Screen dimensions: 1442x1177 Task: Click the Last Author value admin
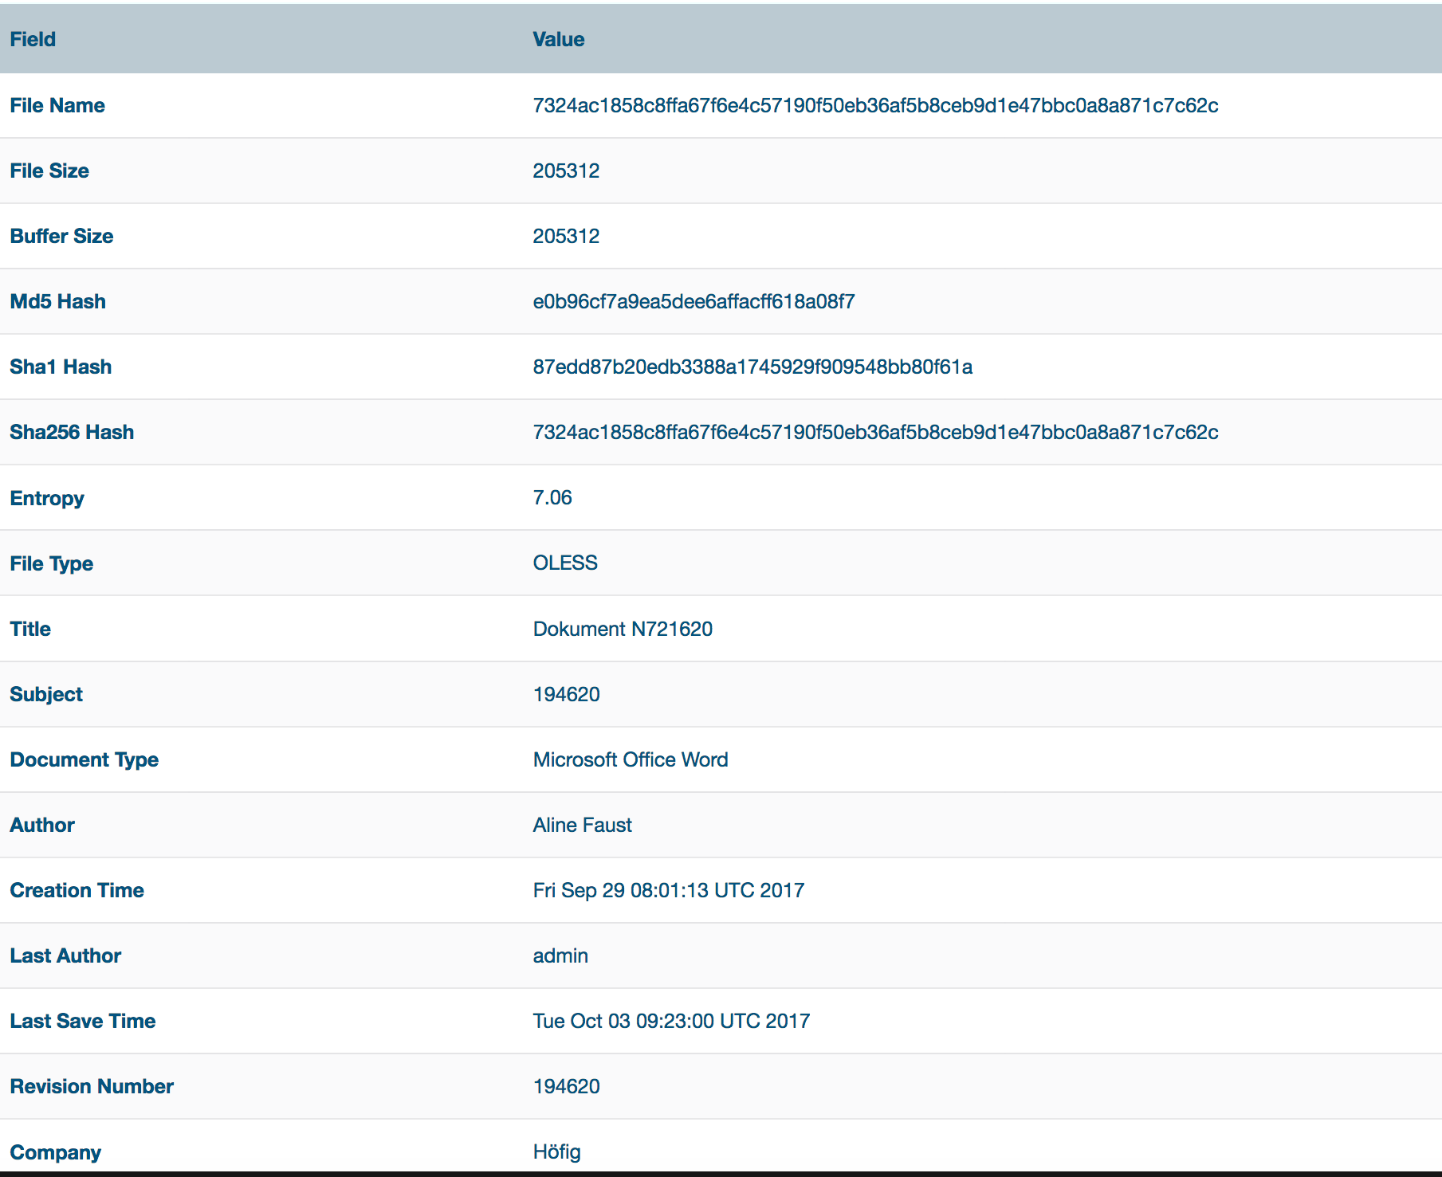tap(560, 955)
